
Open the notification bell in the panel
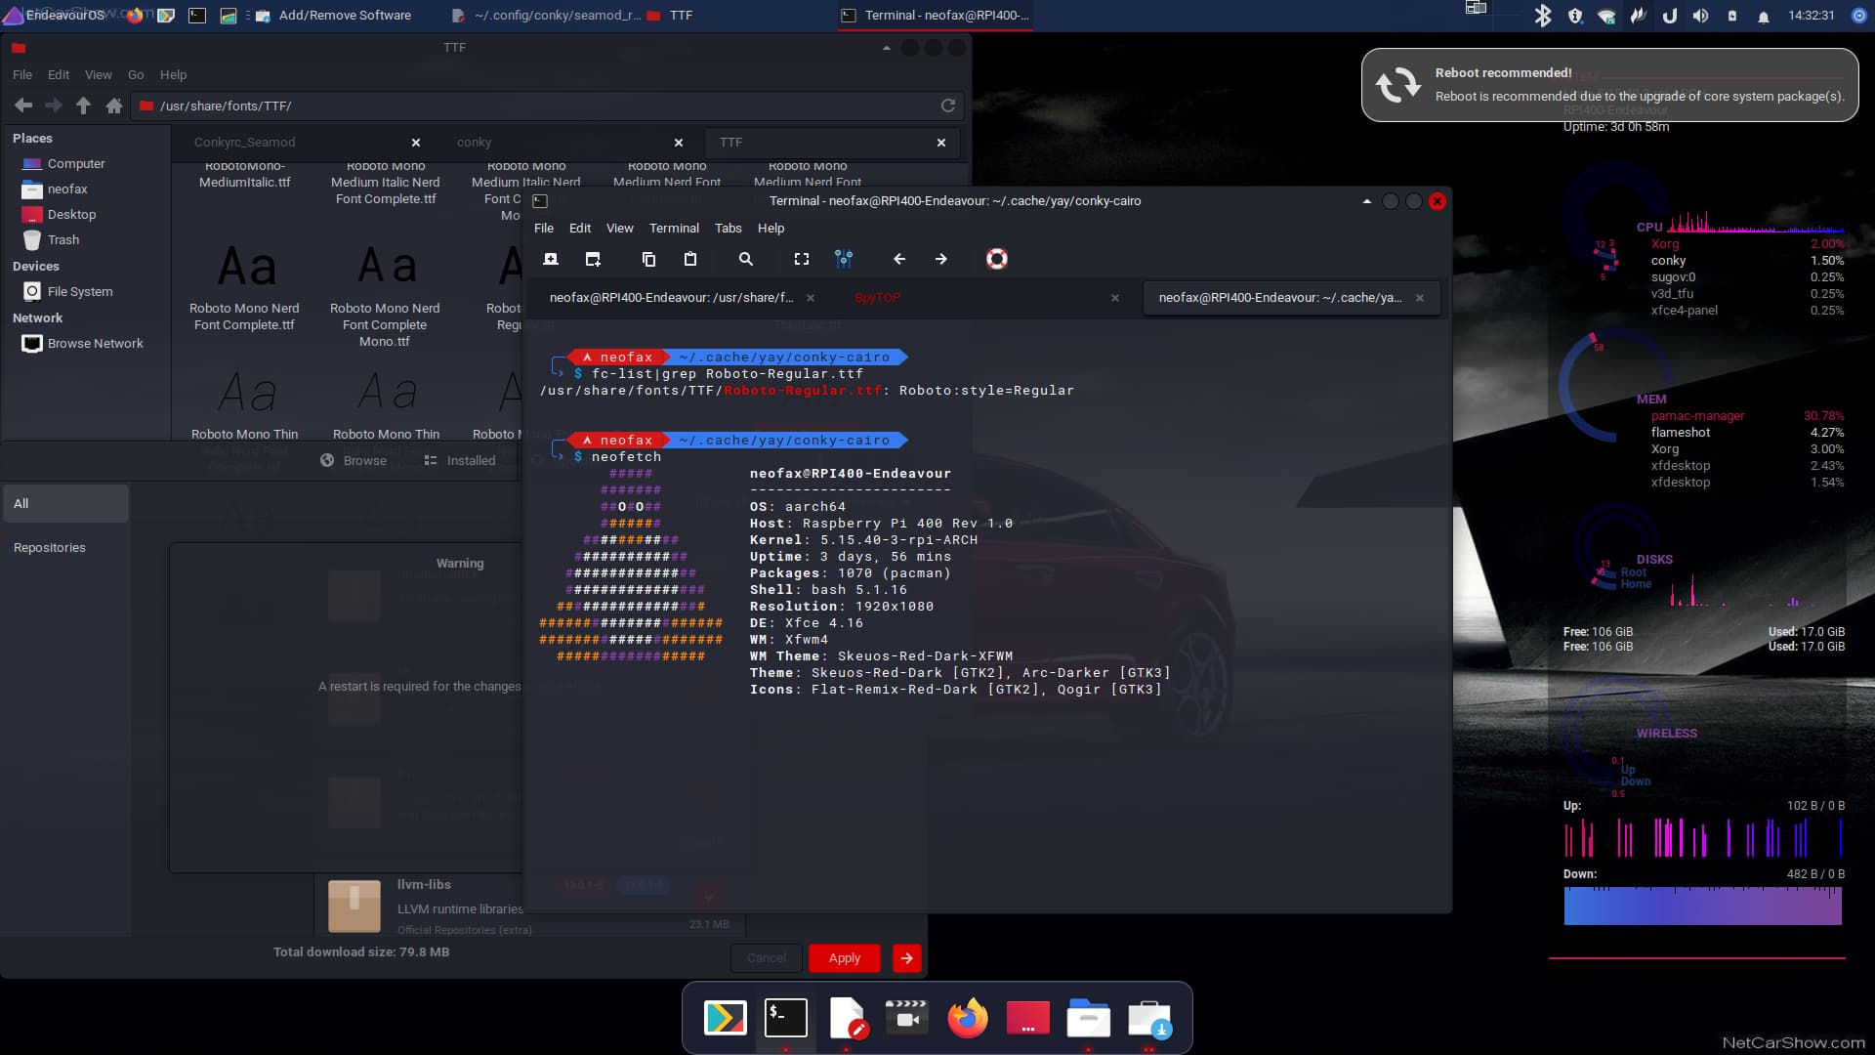(x=1764, y=16)
